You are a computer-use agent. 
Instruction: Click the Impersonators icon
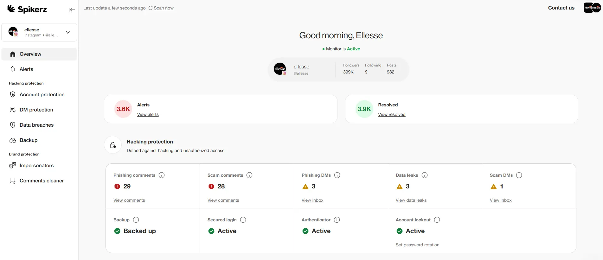point(13,165)
